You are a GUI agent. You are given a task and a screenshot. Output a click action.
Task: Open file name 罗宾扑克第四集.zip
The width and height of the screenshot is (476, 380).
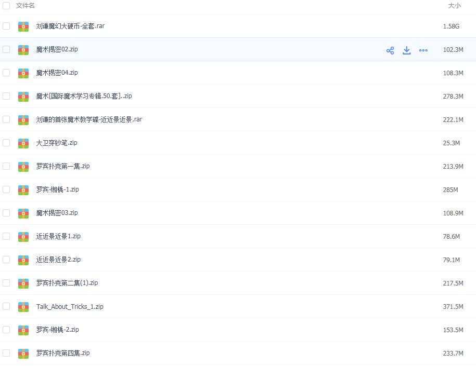pyautogui.click(x=63, y=352)
